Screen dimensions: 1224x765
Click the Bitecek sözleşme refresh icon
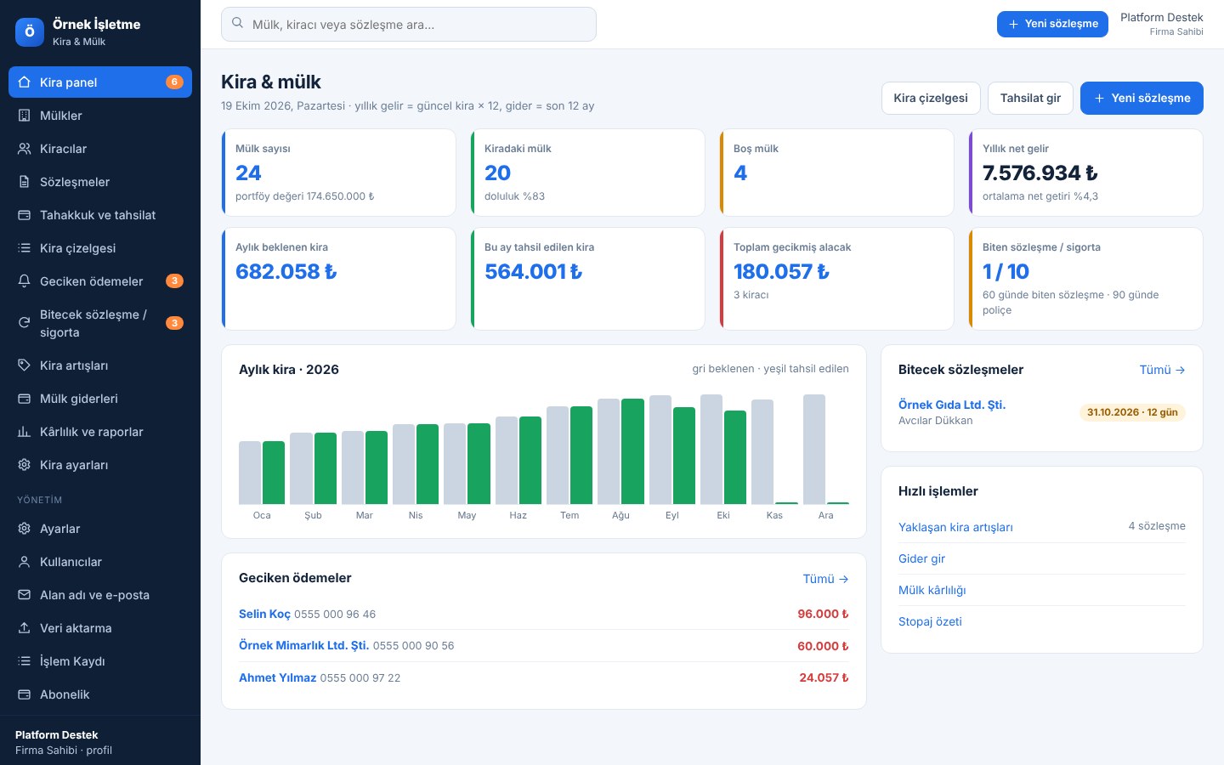click(24, 323)
